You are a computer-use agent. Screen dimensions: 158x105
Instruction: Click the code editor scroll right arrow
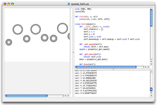pyautogui.click(x=148, y=67)
